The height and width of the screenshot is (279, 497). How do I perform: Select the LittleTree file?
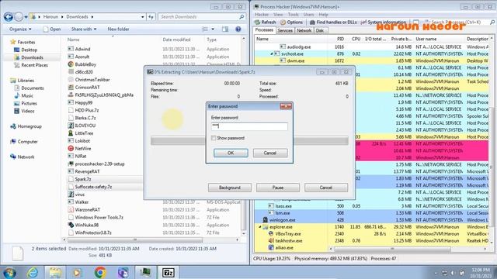tap(84, 133)
